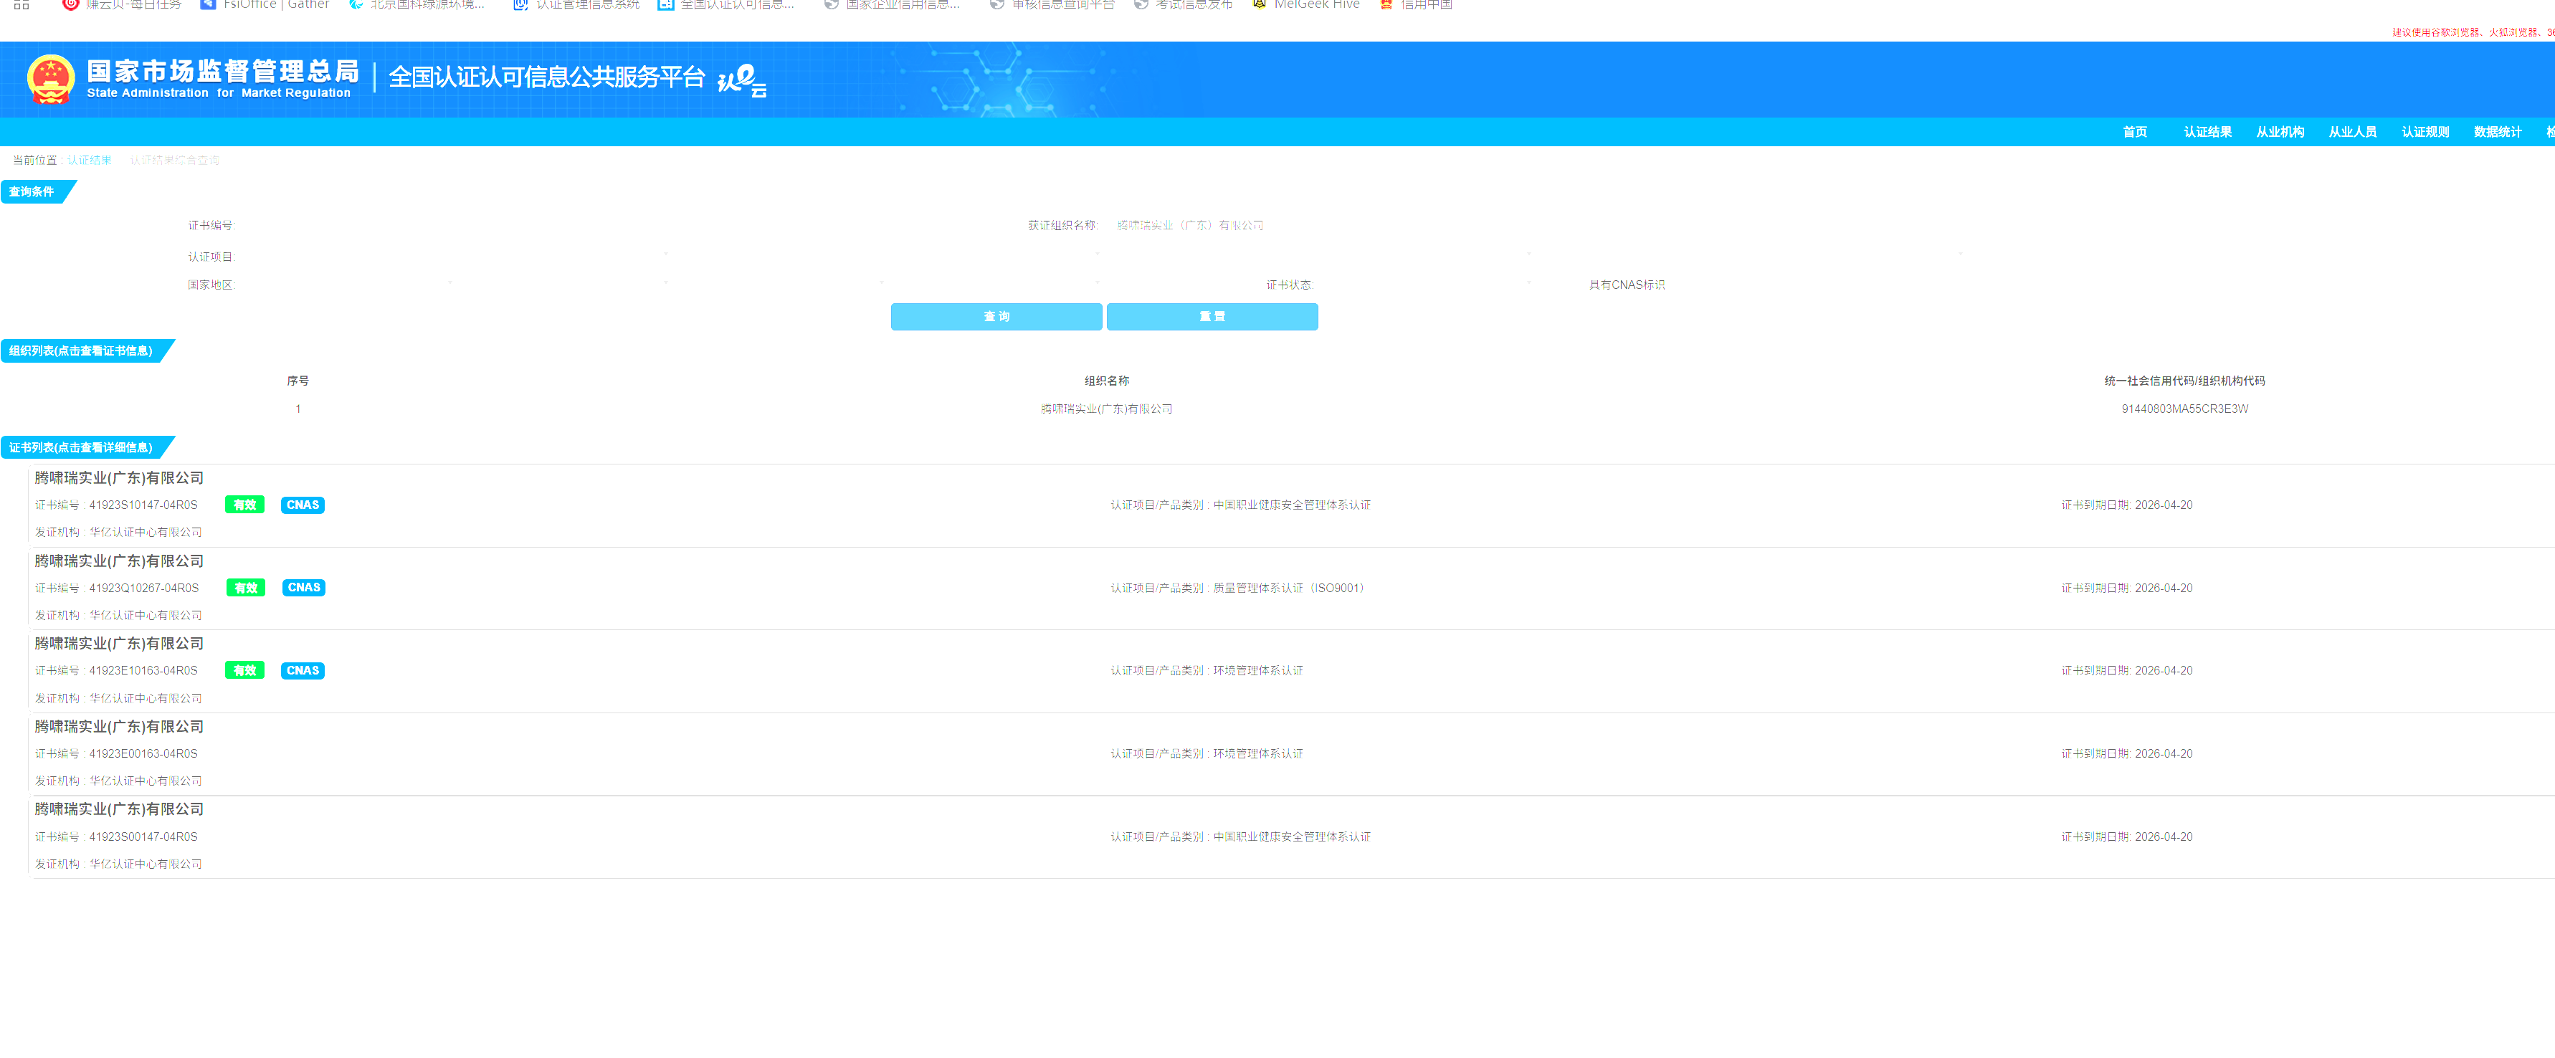Click the 认云 logo beside the platform title
2555x1058 pixels.
742,80
